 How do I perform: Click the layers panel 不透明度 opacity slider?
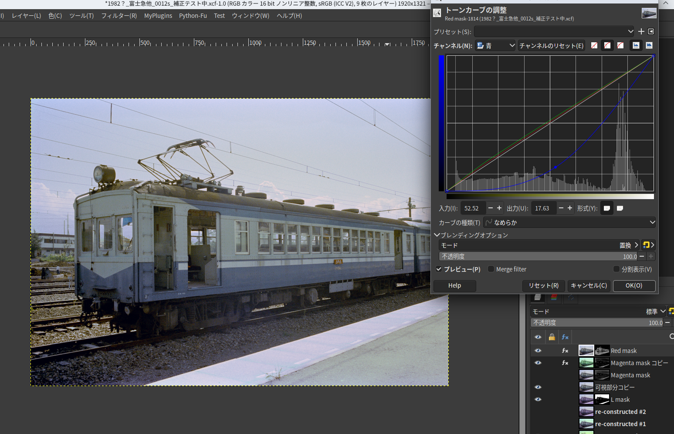pos(597,323)
